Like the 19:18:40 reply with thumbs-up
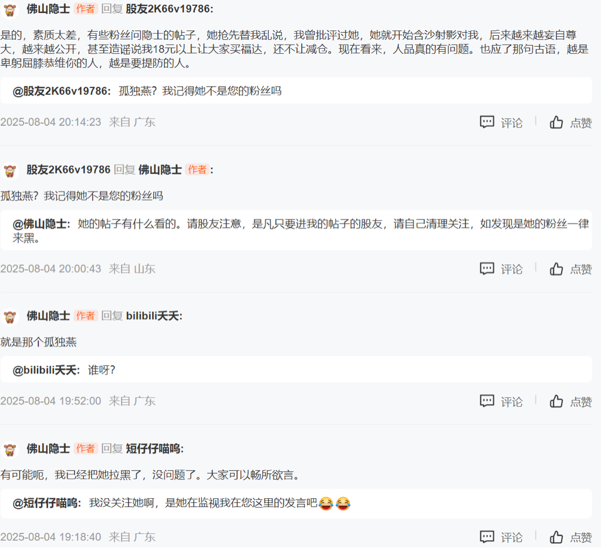This screenshot has height=548, width=601. pyautogui.click(x=556, y=537)
